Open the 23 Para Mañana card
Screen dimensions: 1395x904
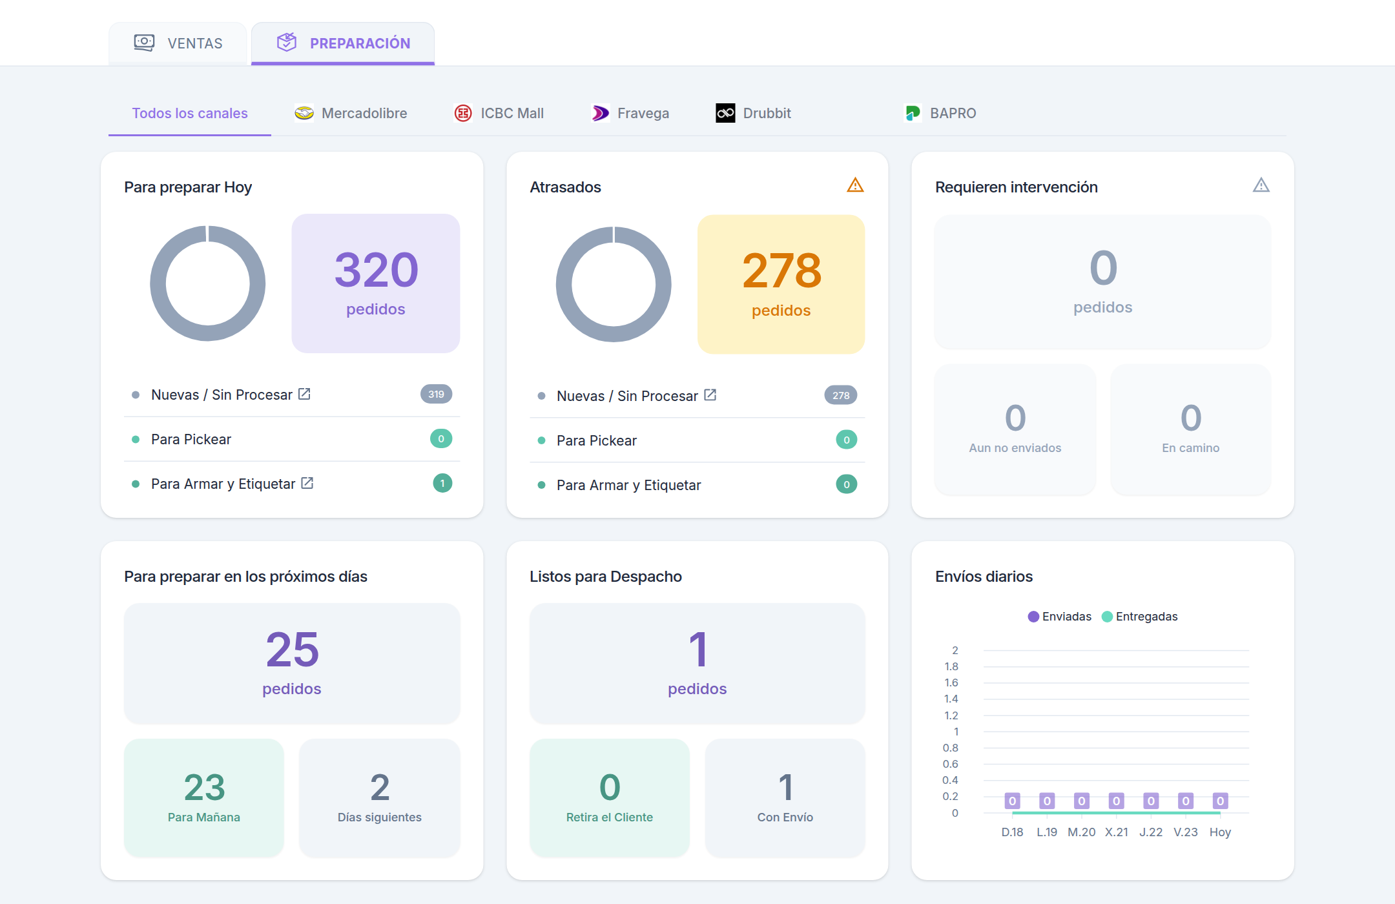(204, 798)
